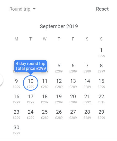Select September 27 at £289
Screen dimensions: 117x141
(73, 114)
